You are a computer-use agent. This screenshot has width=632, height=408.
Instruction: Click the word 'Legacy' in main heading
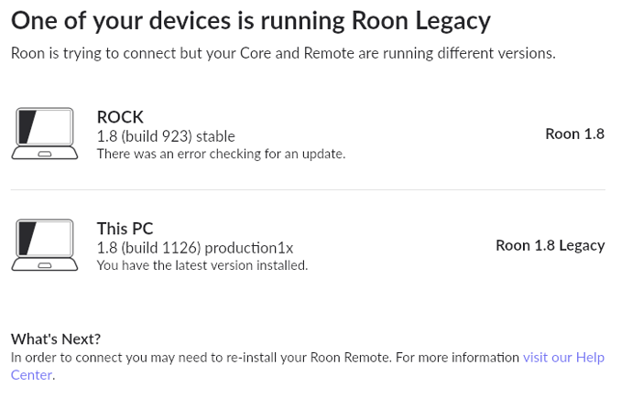coord(453,22)
